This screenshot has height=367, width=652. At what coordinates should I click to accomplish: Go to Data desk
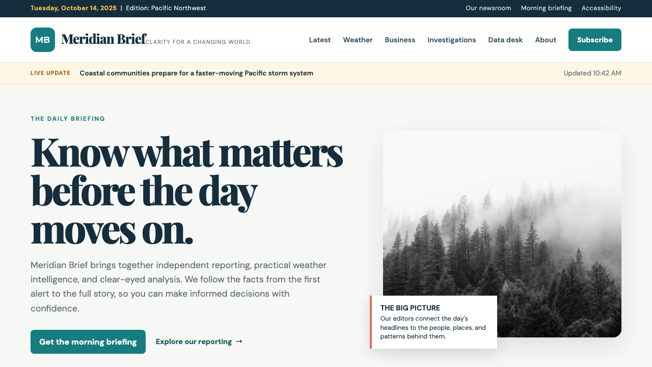click(505, 40)
